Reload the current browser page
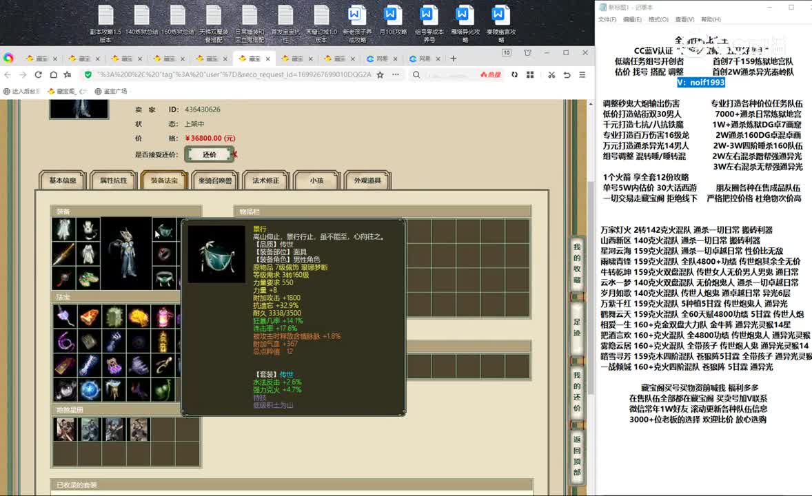 (x=39, y=74)
